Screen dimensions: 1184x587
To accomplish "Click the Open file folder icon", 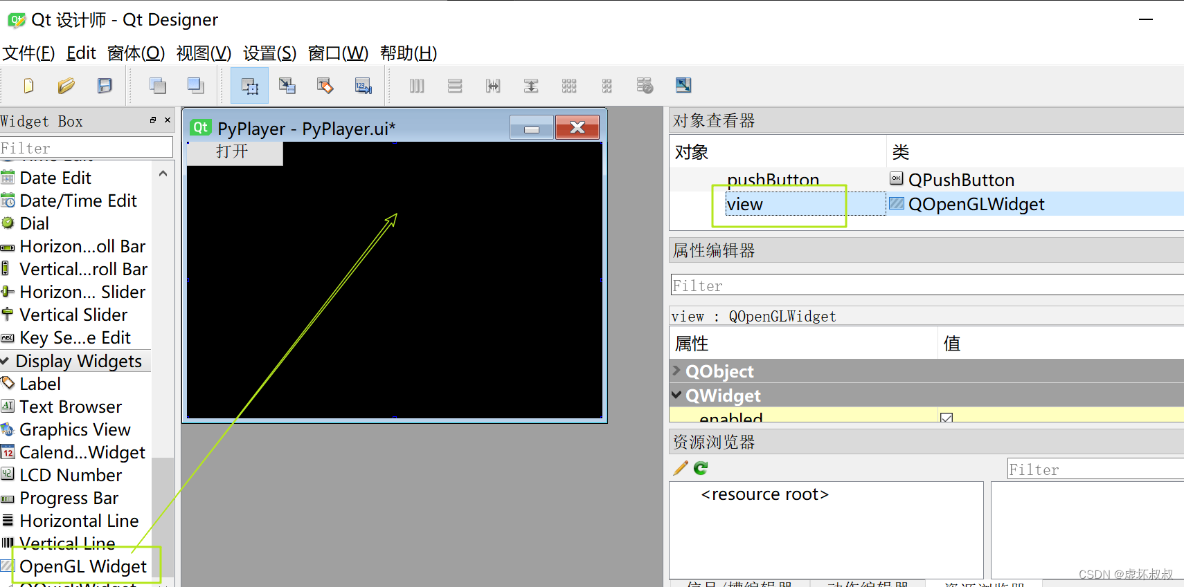I will click(x=66, y=86).
